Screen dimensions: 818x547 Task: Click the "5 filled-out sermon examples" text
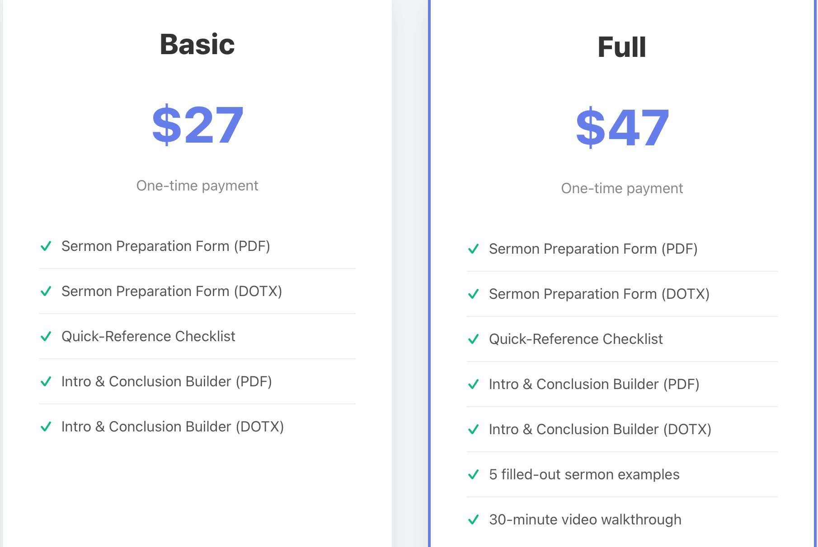pos(584,474)
